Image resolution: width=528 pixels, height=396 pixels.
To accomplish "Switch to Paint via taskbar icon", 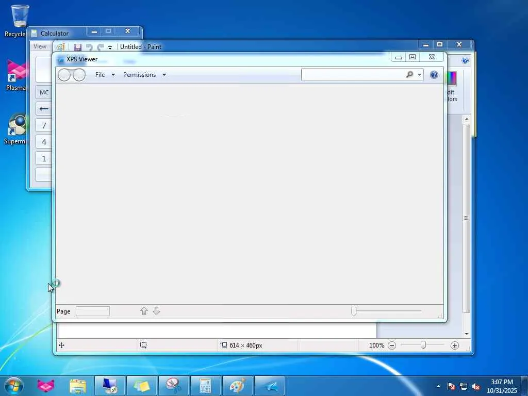I will pyautogui.click(x=237, y=386).
